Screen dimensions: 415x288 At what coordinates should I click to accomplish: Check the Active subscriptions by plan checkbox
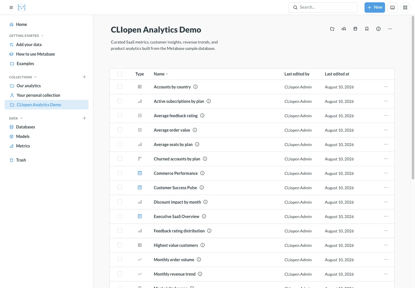click(x=120, y=101)
